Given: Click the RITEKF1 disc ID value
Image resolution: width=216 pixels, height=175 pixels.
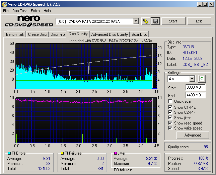Looking at the screenshot, I should coord(190,53).
